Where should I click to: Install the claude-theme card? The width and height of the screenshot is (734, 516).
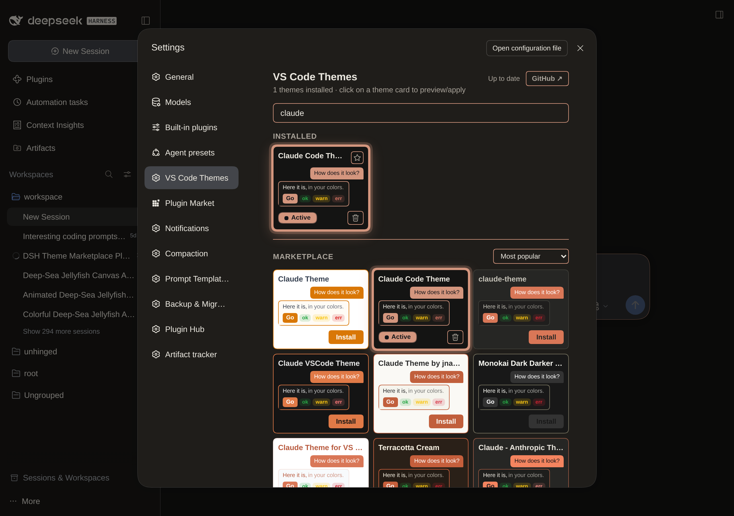pos(546,337)
